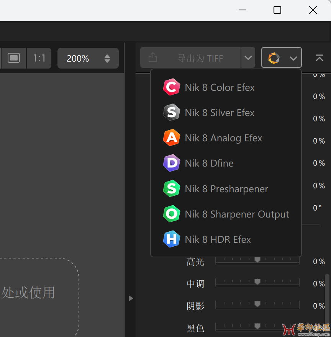
Task: Click the 0 ° angle value
Action: coord(317,208)
